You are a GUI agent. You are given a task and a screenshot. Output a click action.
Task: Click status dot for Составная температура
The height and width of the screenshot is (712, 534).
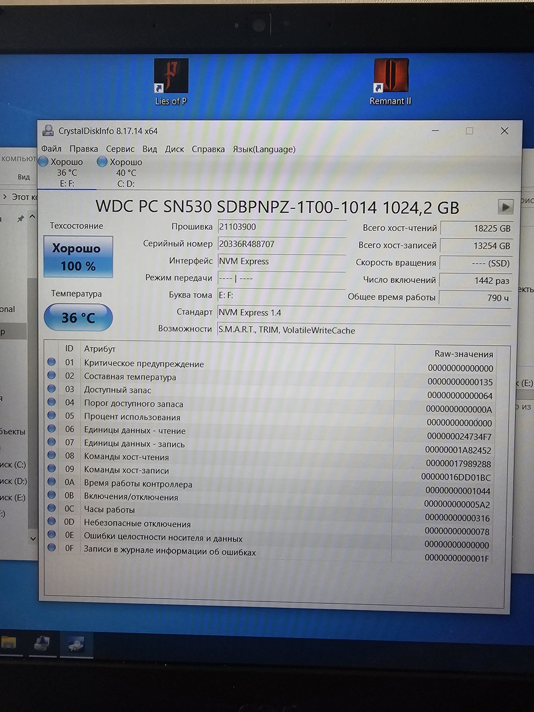52,375
